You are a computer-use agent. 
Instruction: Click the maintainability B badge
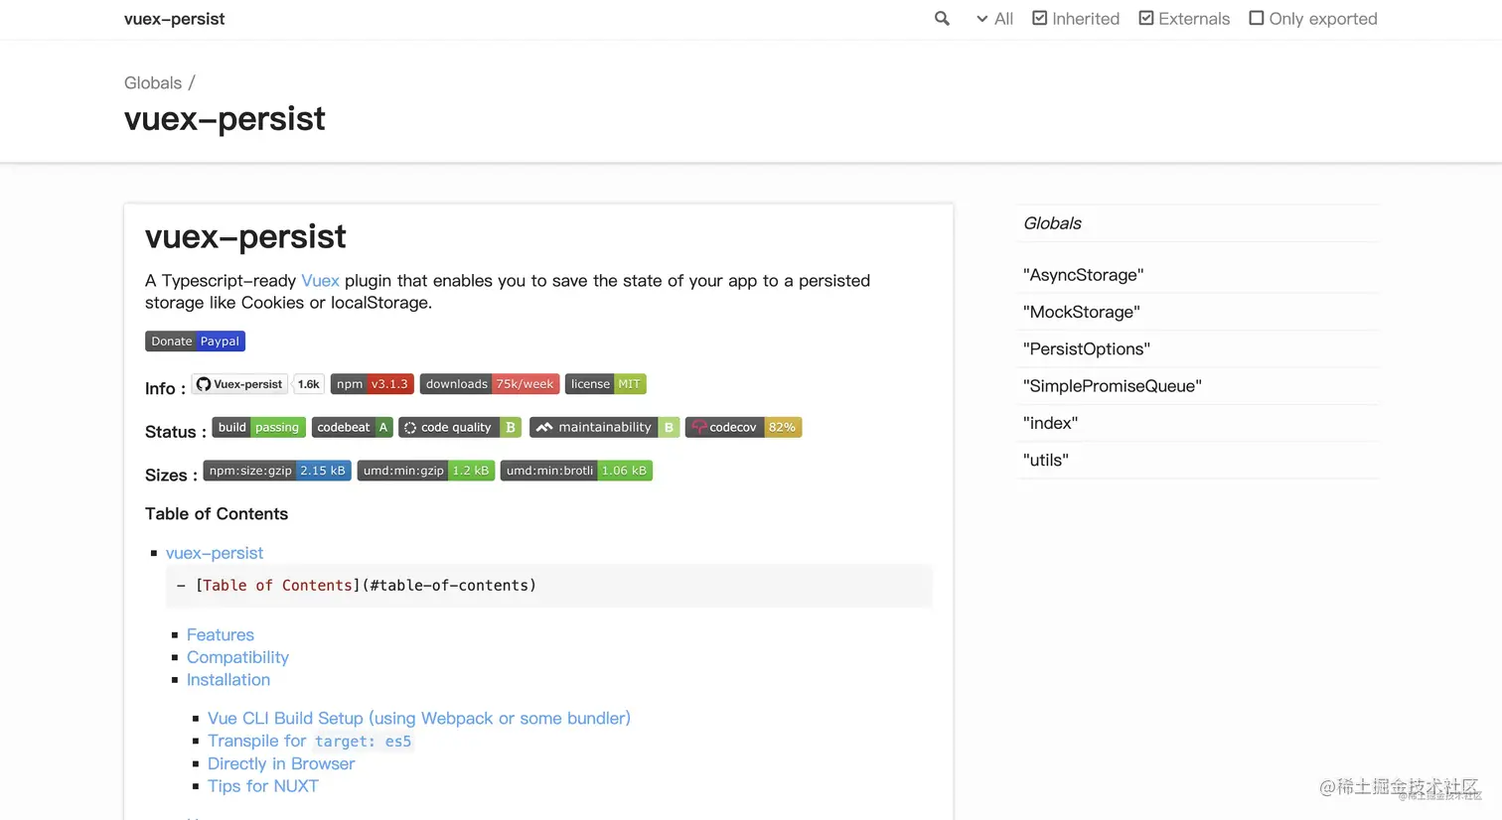click(605, 428)
